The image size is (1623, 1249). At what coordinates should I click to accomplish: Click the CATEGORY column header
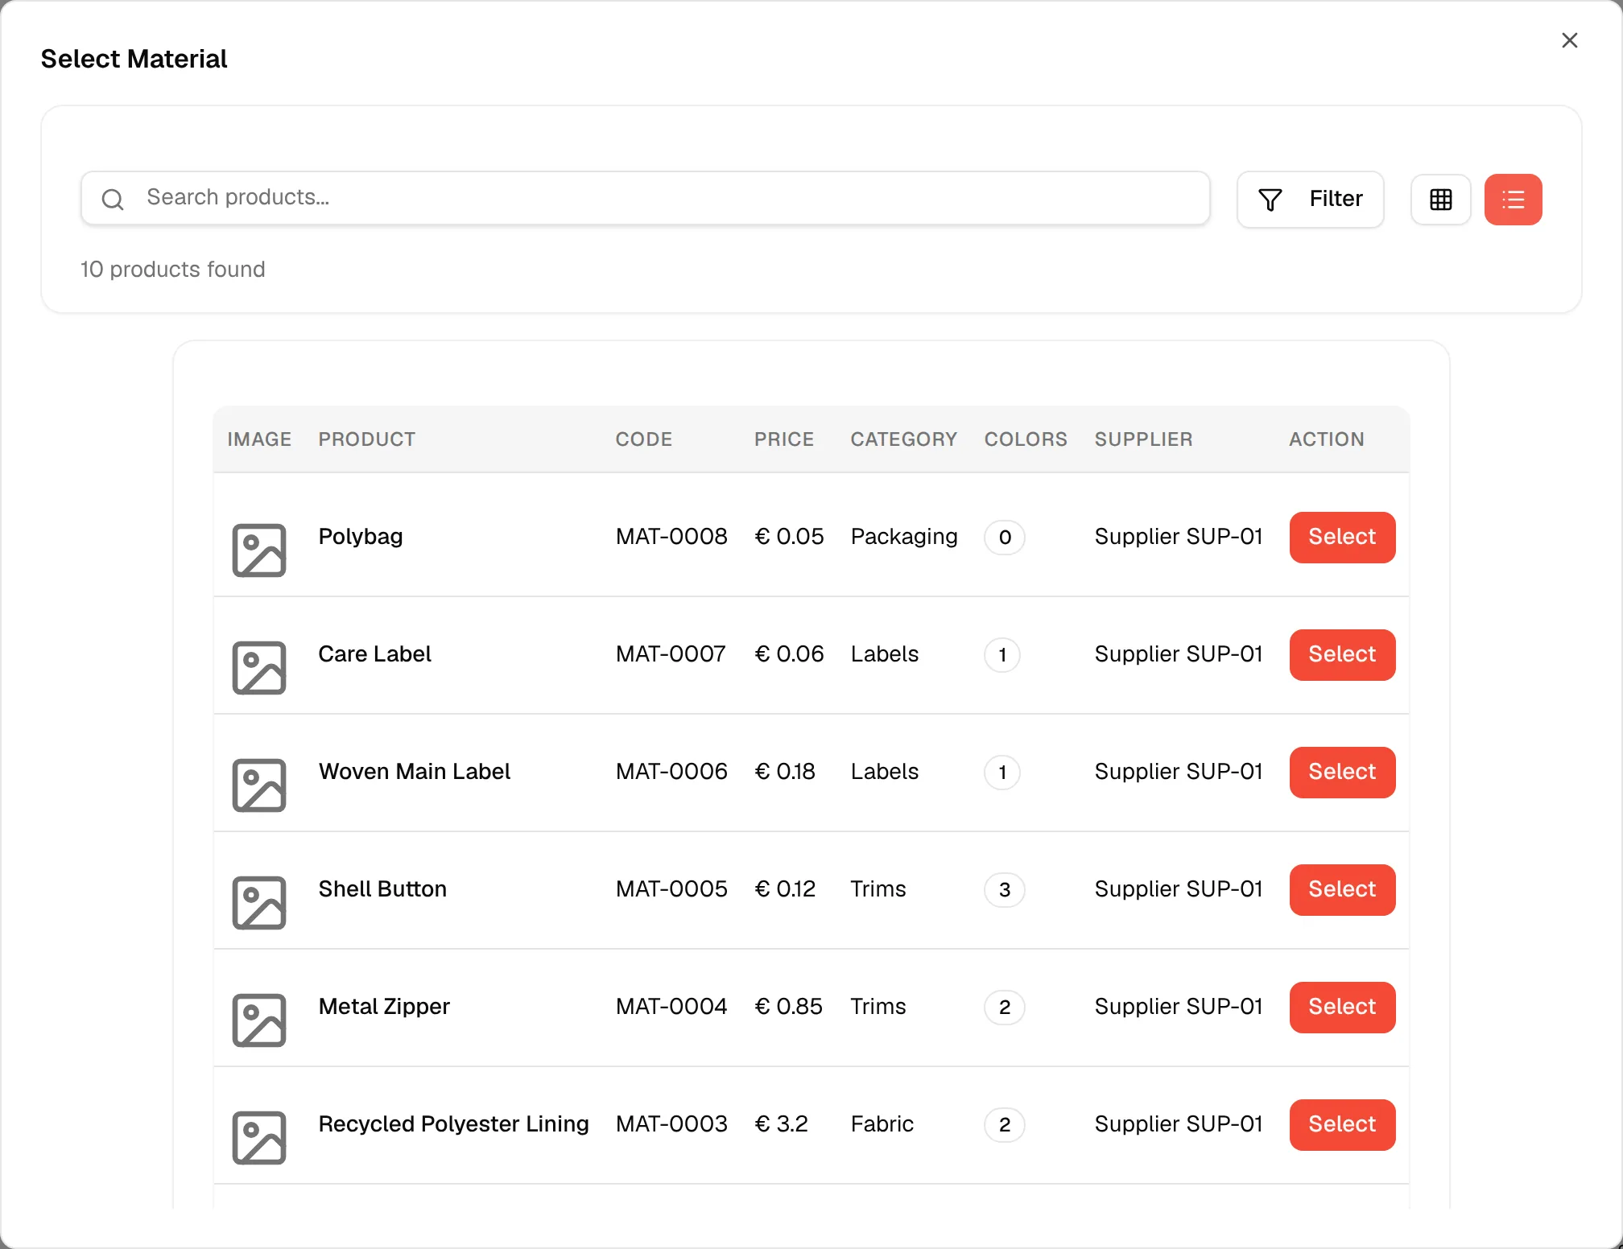click(904, 439)
